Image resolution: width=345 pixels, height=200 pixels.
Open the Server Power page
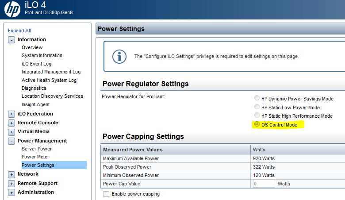(x=37, y=149)
